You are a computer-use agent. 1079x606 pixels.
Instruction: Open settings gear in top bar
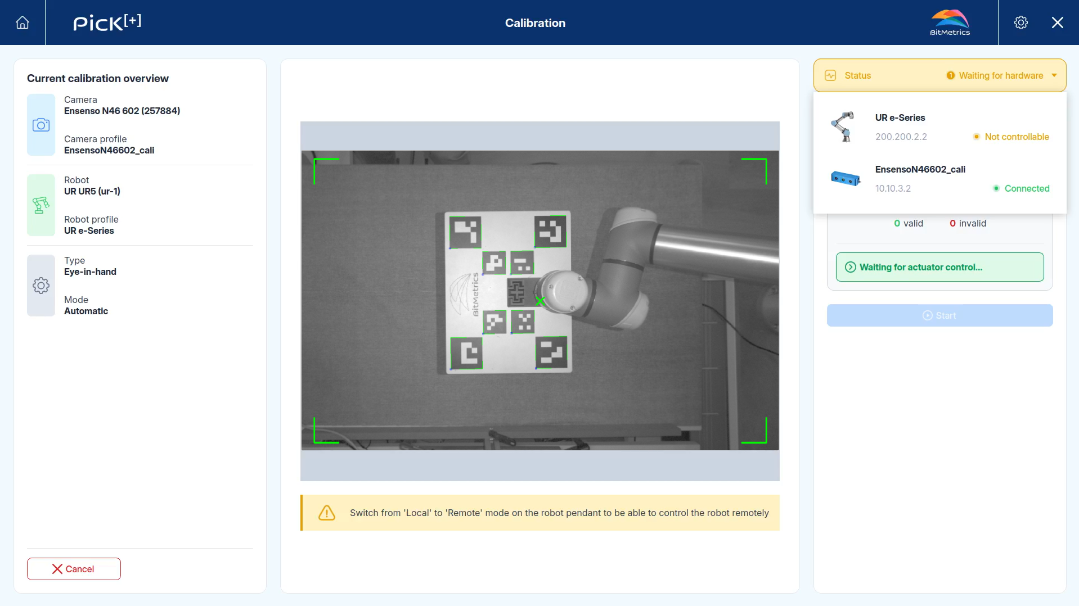[x=1020, y=22]
